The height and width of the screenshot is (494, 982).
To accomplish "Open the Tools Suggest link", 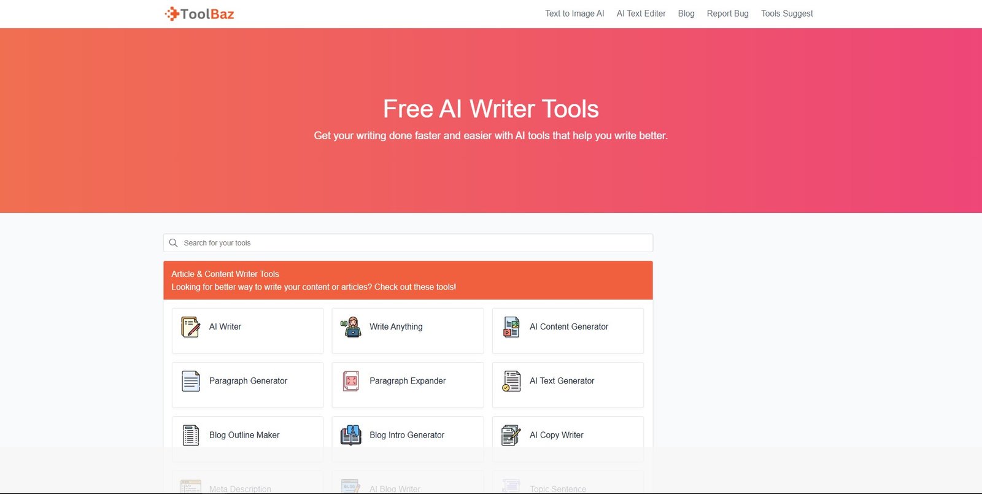I will [x=787, y=14].
